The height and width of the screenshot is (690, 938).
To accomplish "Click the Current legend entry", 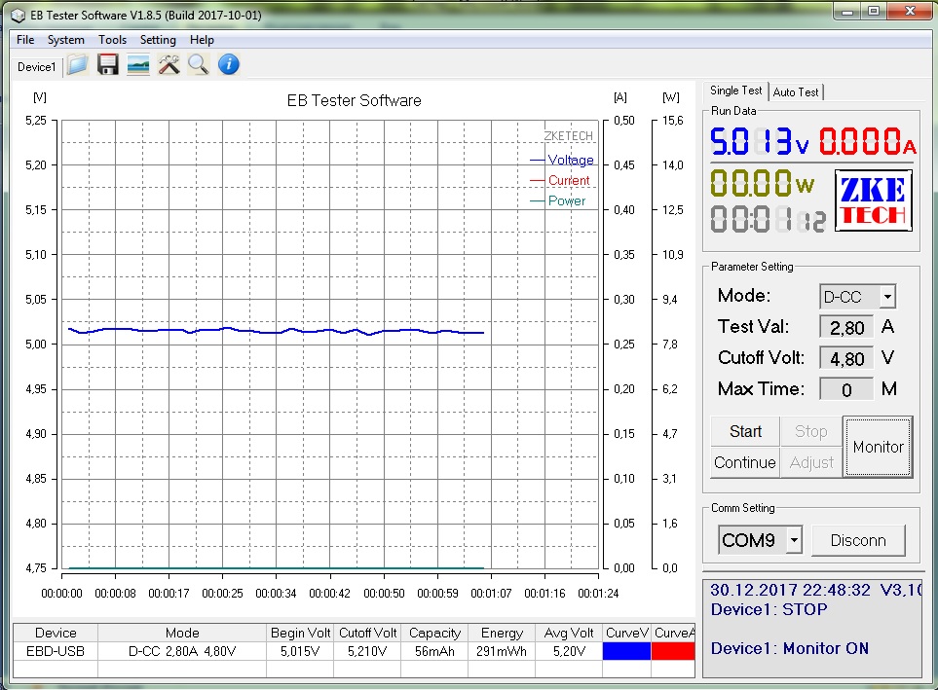I will (560, 180).
